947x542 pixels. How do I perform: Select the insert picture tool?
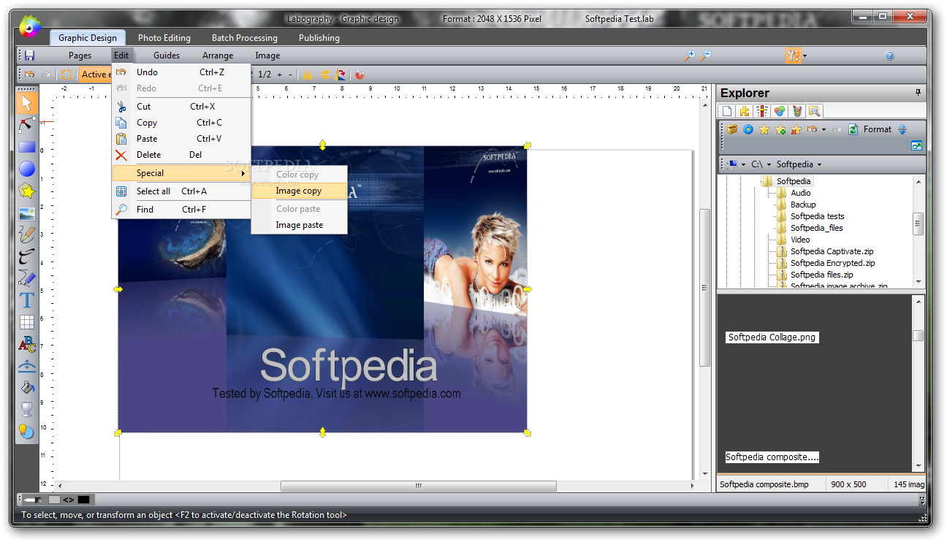27,213
